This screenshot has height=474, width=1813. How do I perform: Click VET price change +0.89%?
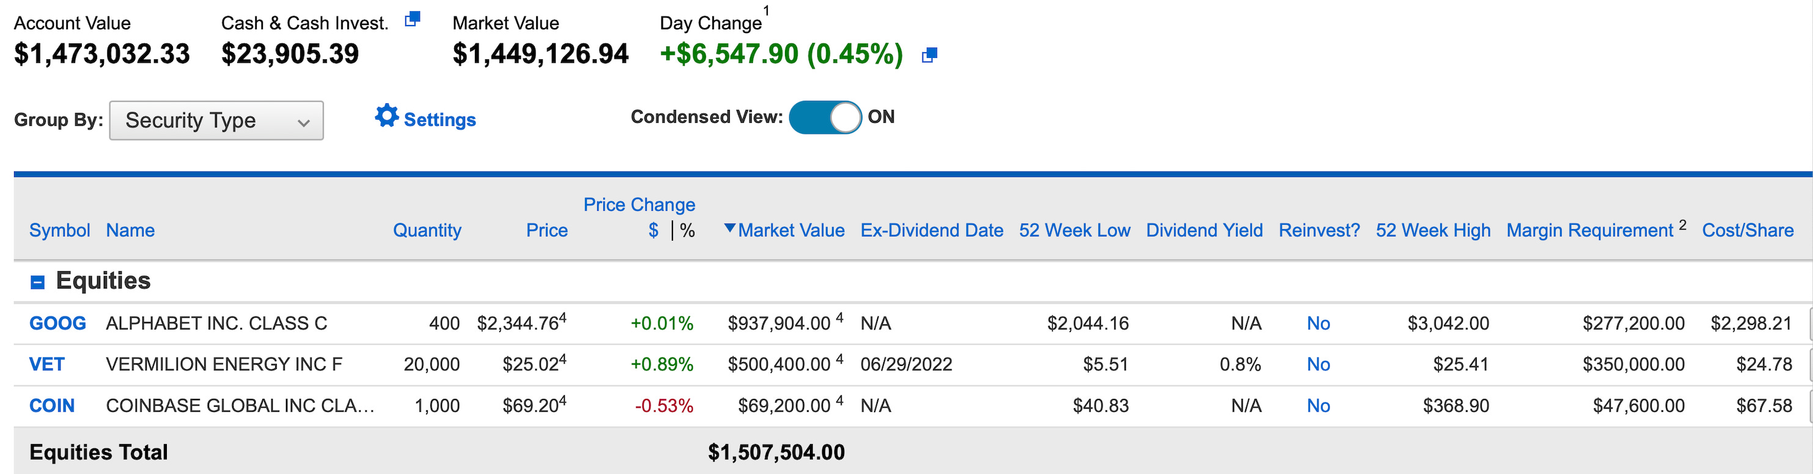coord(661,364)
